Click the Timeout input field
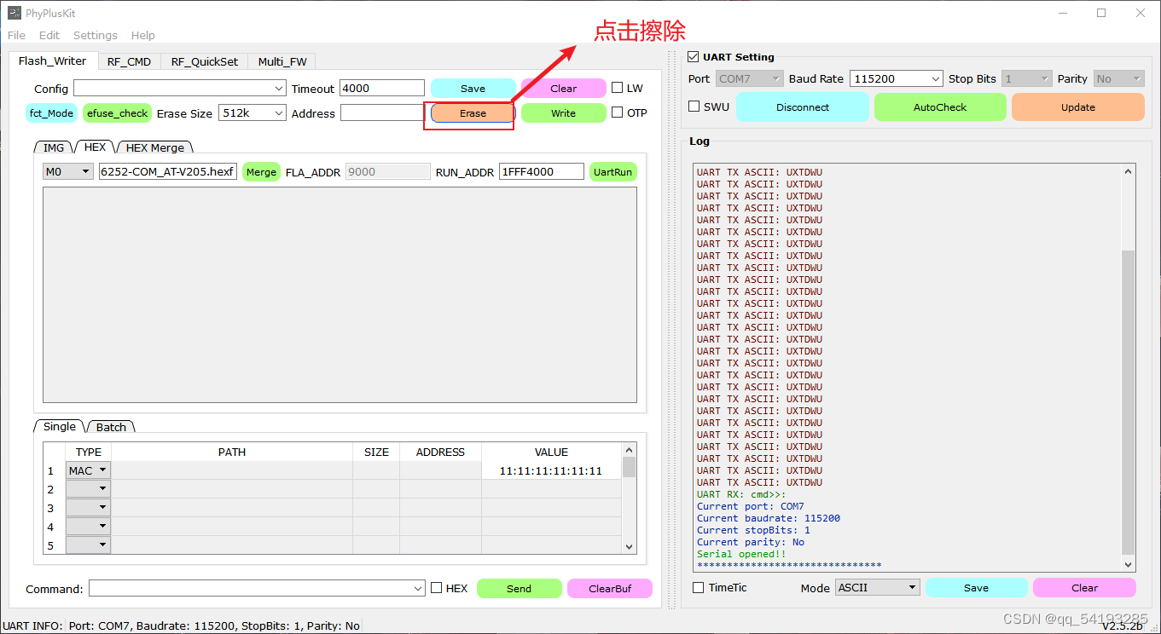Viewport: 1161px width, 634px height. [x=381, y=89]
